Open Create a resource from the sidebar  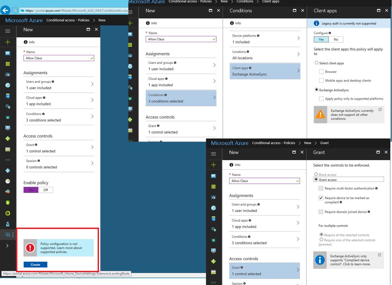pos(8,42)
